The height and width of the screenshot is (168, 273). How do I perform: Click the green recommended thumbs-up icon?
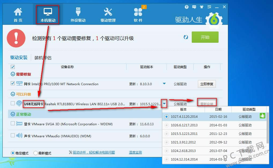click(262, 116)
